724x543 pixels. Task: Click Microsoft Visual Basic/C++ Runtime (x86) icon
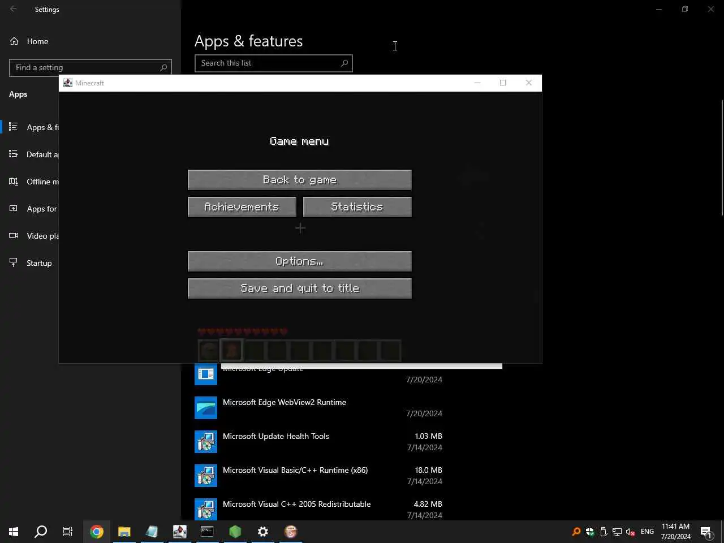coord(206,476)
